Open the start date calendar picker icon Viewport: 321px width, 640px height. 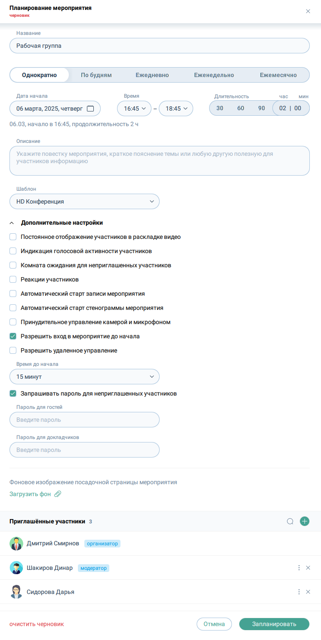pyautogui.click(x=90, y=108)
